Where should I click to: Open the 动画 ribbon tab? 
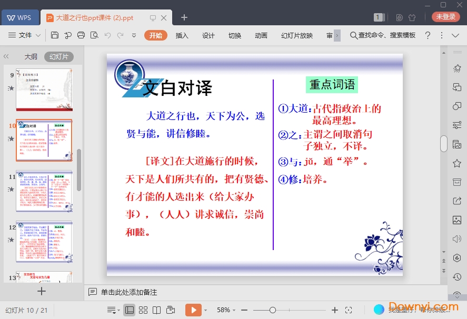coord(261,35)
